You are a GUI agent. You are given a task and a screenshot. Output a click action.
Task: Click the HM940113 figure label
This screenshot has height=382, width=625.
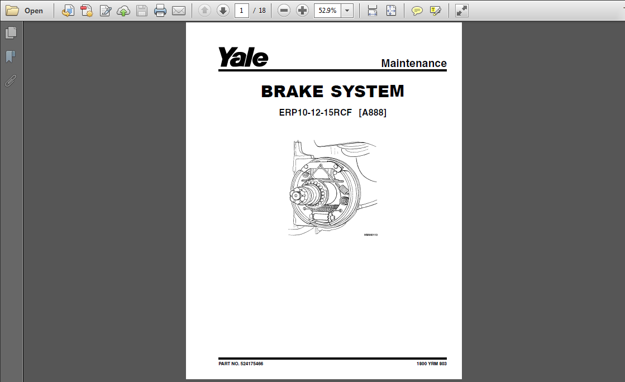click(371, 235)
